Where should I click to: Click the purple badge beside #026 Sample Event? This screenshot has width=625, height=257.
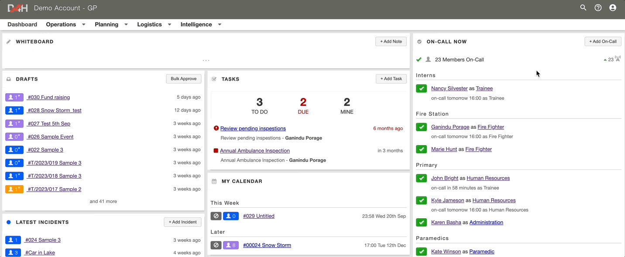(x=14, y=136)
